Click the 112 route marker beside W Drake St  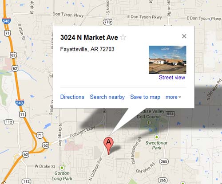point(27,181)
